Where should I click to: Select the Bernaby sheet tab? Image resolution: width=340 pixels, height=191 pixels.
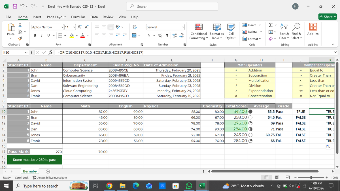30,171
